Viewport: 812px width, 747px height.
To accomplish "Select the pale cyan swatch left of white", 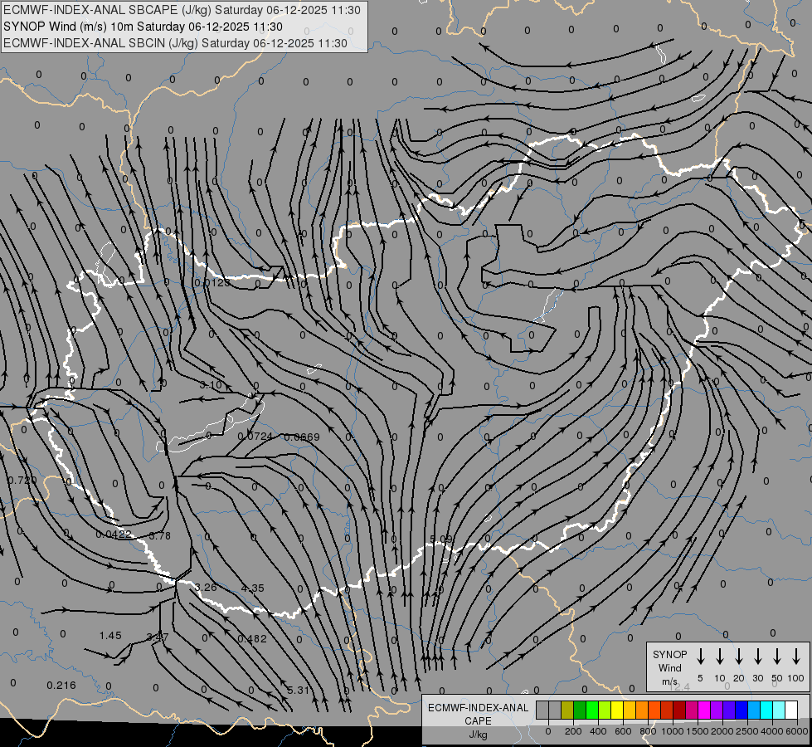I will point(778,710).
